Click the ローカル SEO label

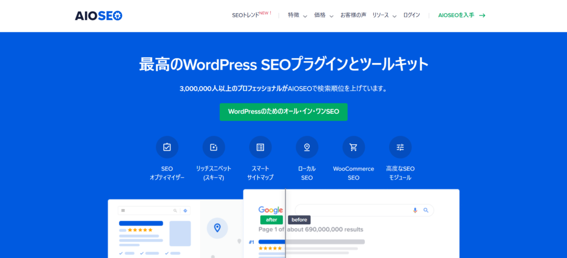tap(307, 173)
